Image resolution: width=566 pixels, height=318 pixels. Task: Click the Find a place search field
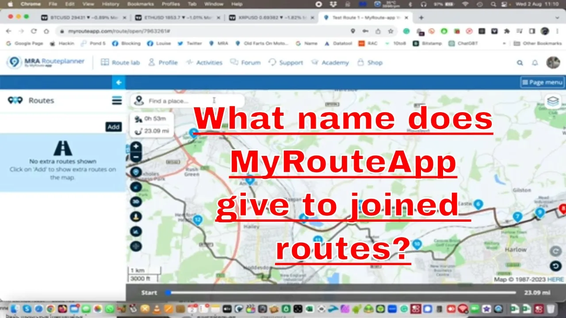pyautogui.click(x=187, y=101)
